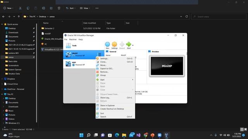Screen dimensions: 248x139
Task: Open the Sort dropdown in Explorer
Action: (x=71, y=8)
